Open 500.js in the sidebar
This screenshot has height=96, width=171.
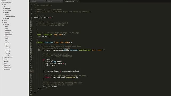click(x=6, y=29)
